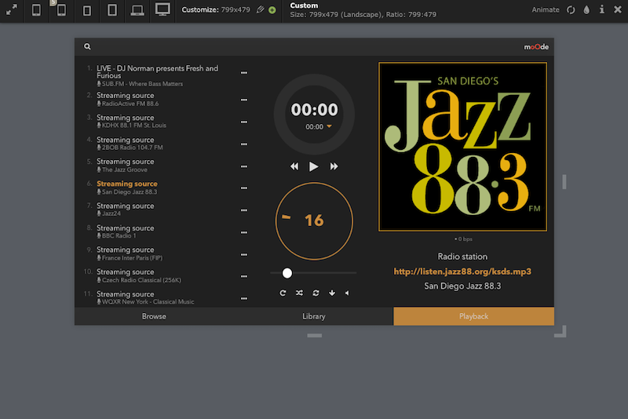The width and height of the screenshot is (628, 419).
Task: Select playlist item Czech Radio Classical (256K)
Action: 139,275
